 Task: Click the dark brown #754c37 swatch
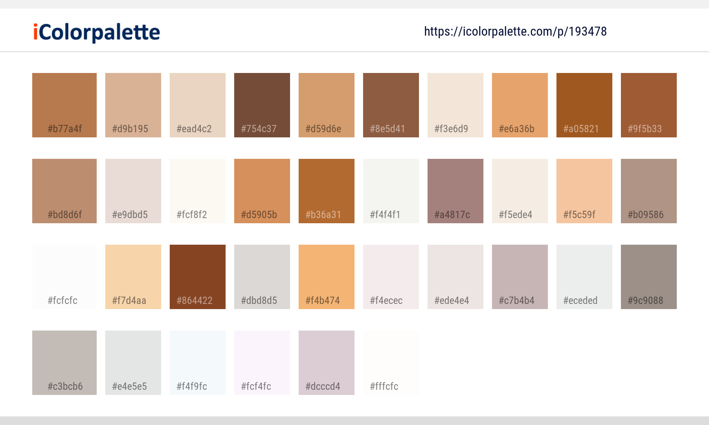262,105
